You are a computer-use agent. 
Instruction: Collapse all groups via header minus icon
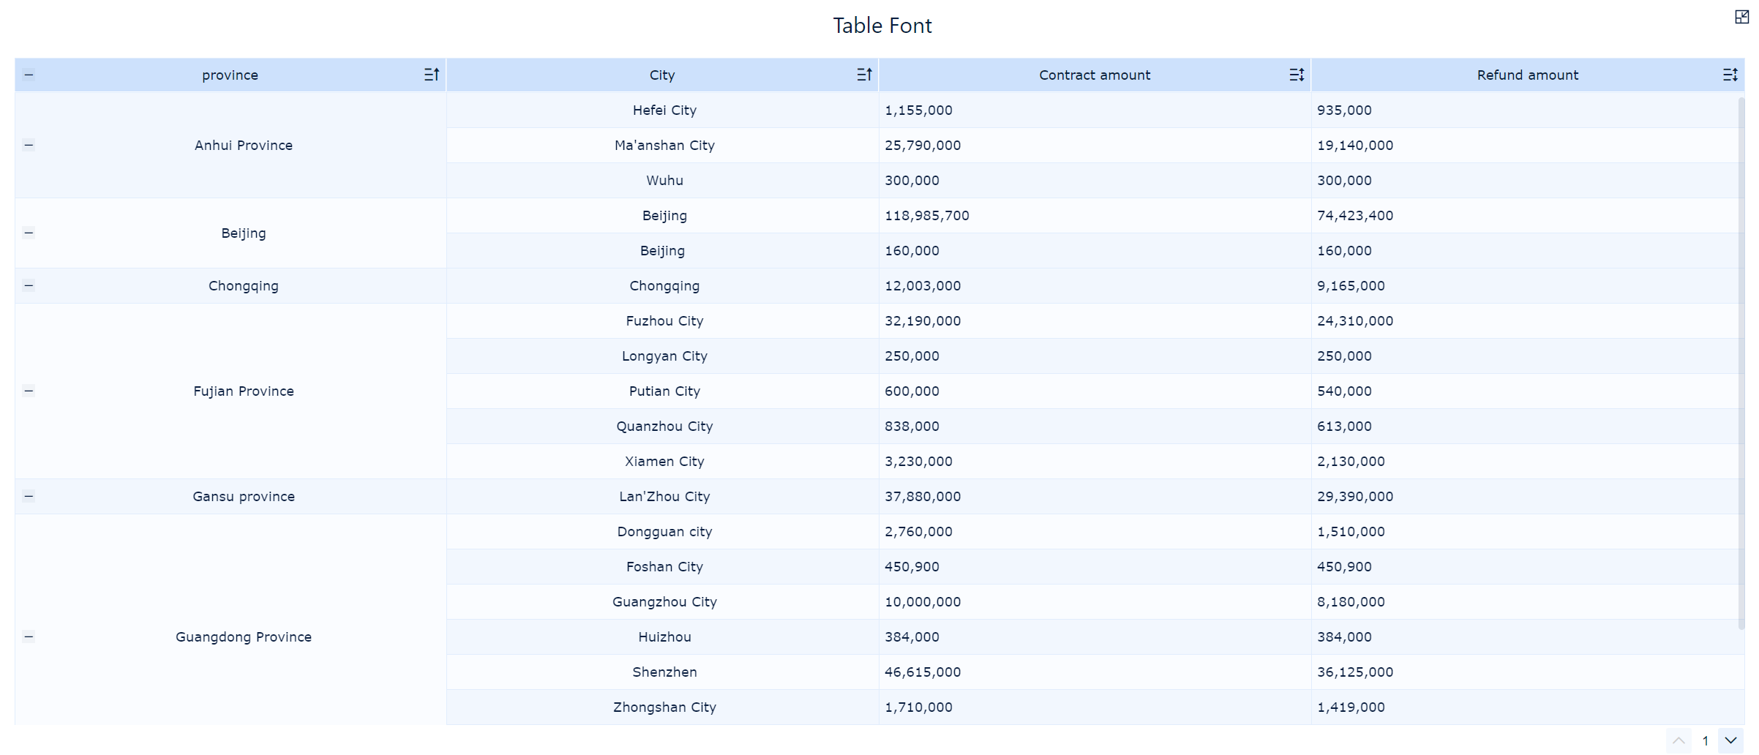(29, 74)
